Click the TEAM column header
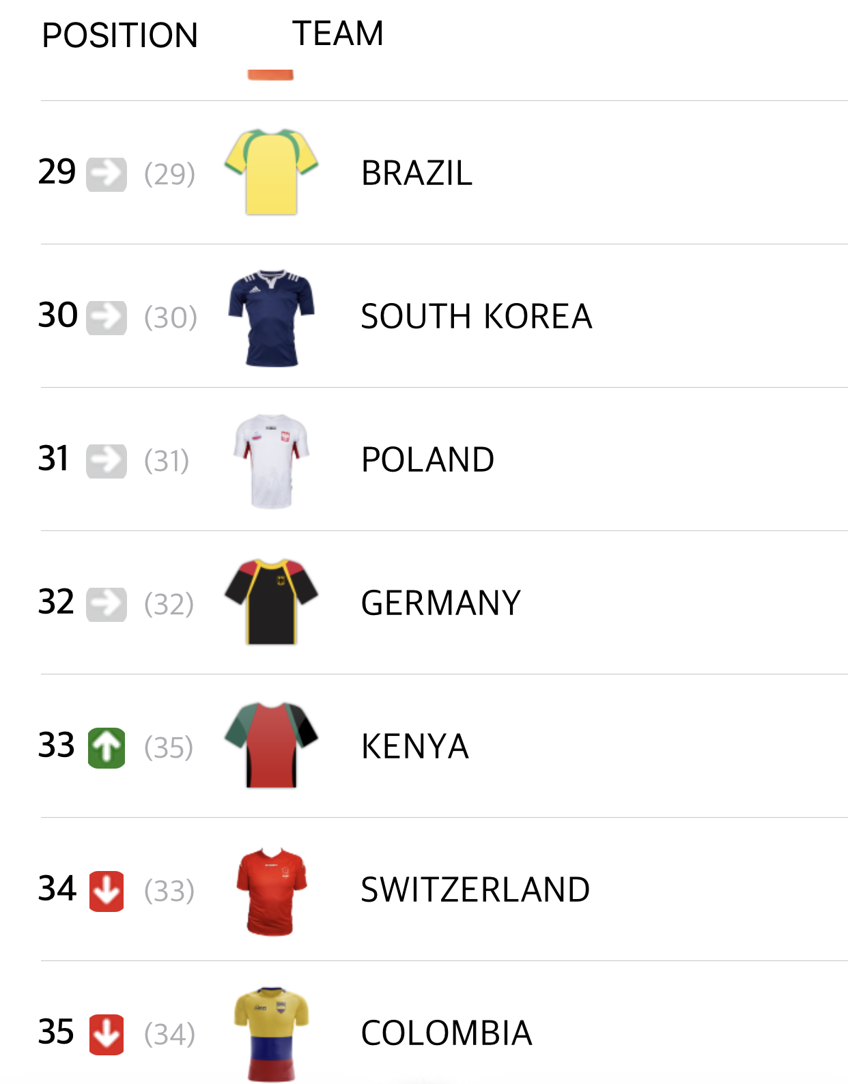The image size is (848, 1084). pos(338,33)
